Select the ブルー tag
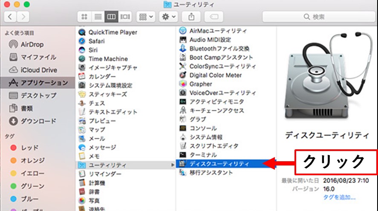This screenshot has height=211, width=378. 24,199
